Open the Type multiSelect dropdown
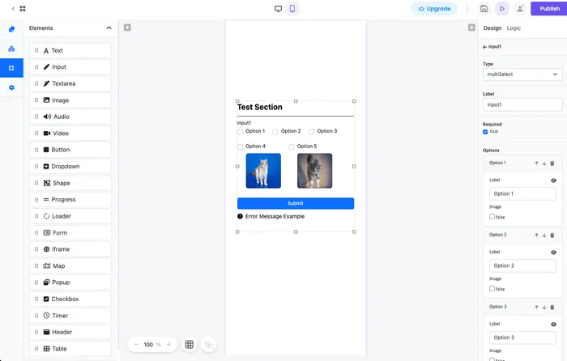Screen dimensions: 567x361 [522, 74]
